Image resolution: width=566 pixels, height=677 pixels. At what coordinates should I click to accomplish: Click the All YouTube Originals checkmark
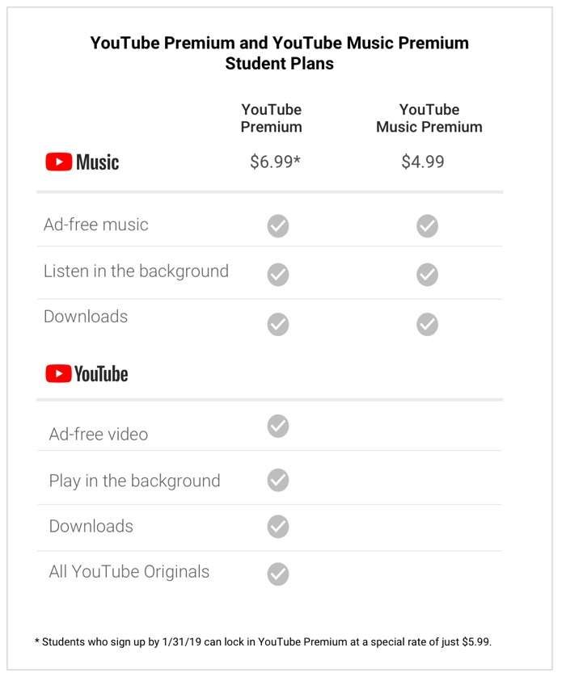click(278, 574)
